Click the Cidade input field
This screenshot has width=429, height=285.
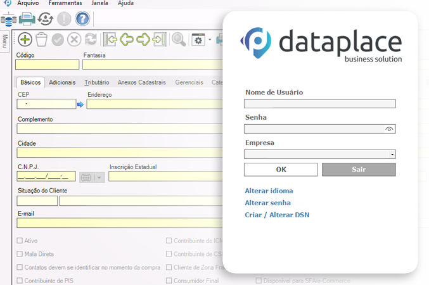(x=120, y=153)
